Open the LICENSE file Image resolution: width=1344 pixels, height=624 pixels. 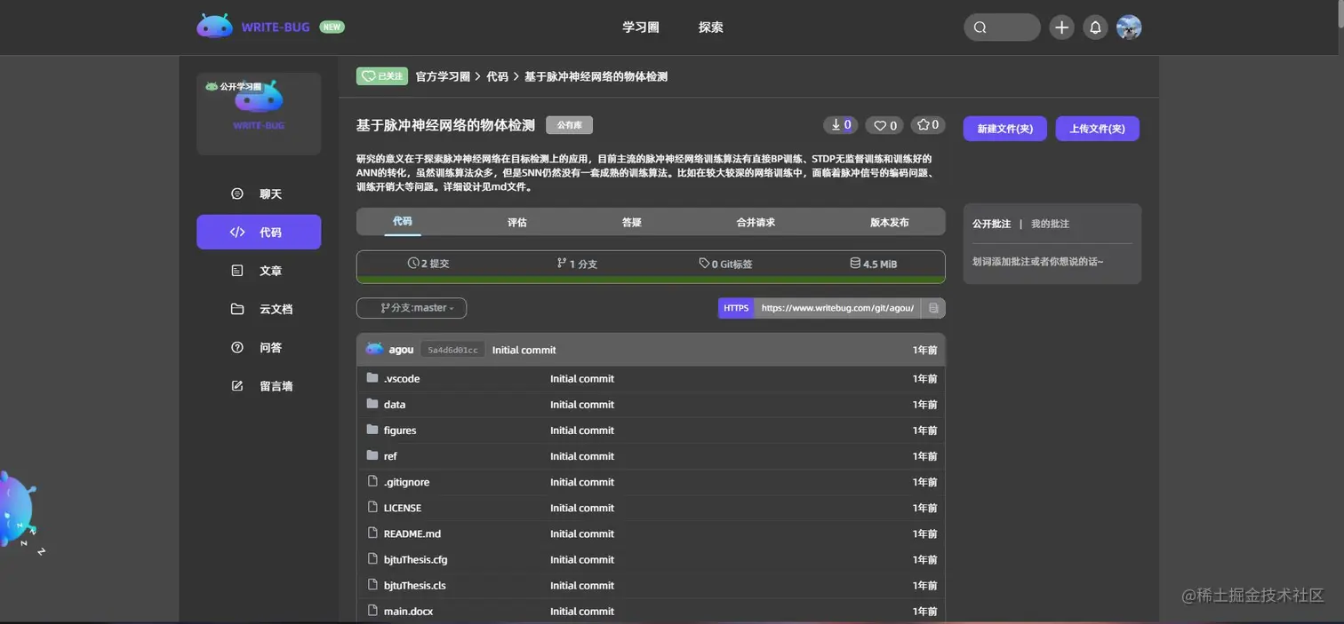coord(403,508)
